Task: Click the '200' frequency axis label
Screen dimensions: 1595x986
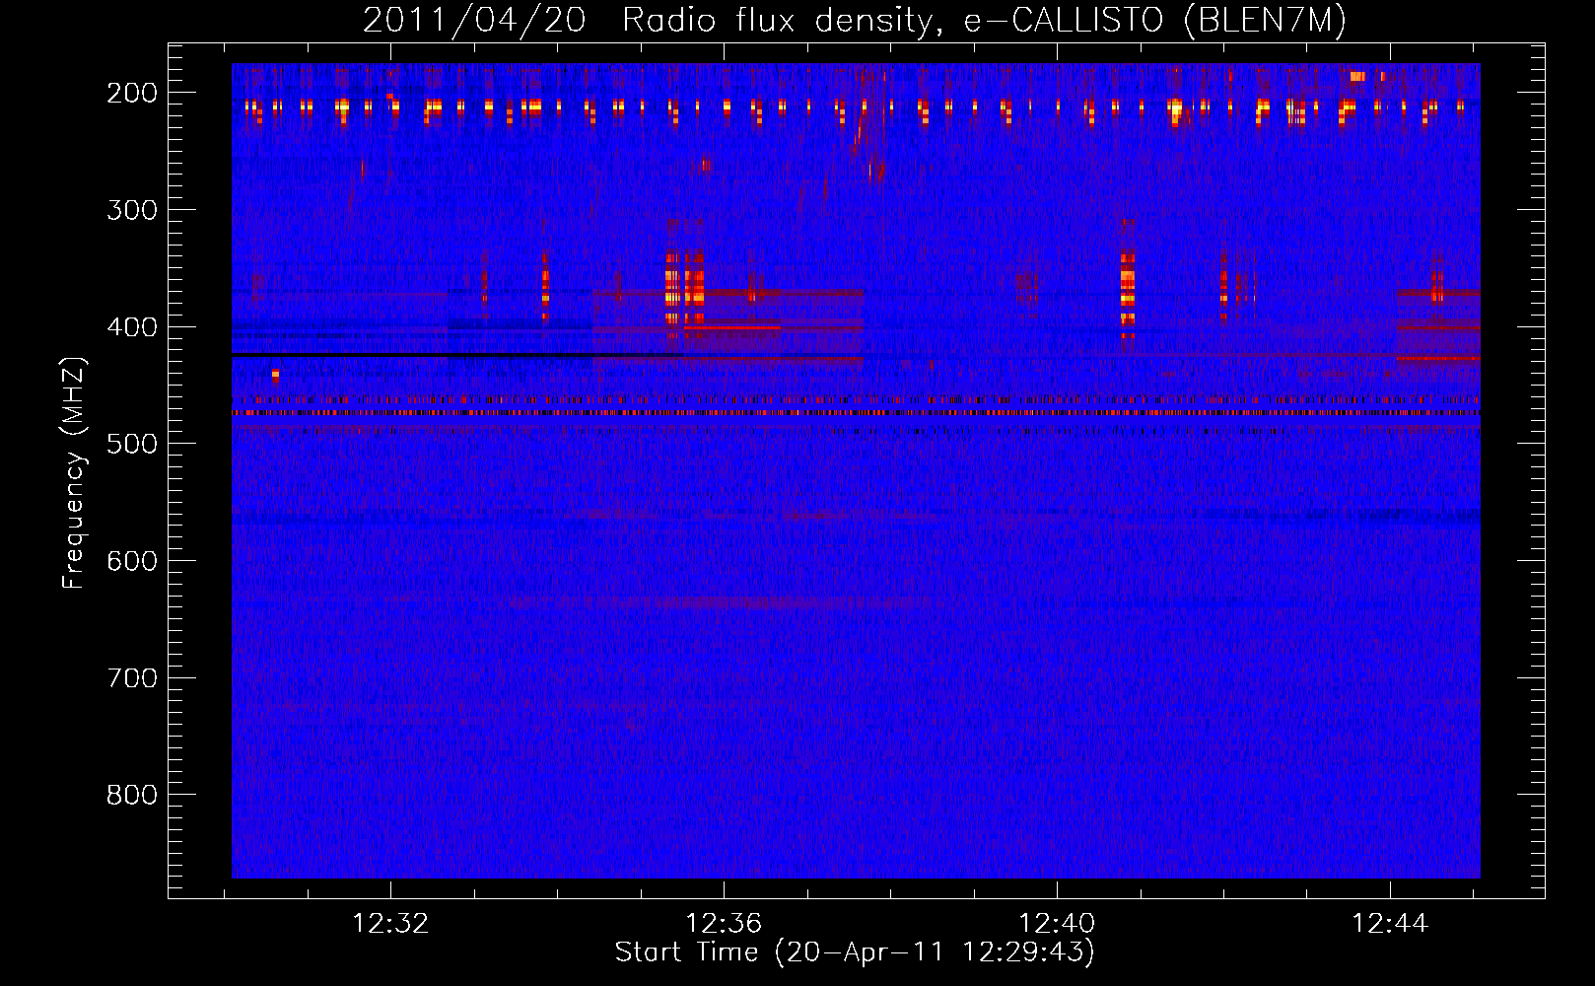Action: (x=132, y=93)
